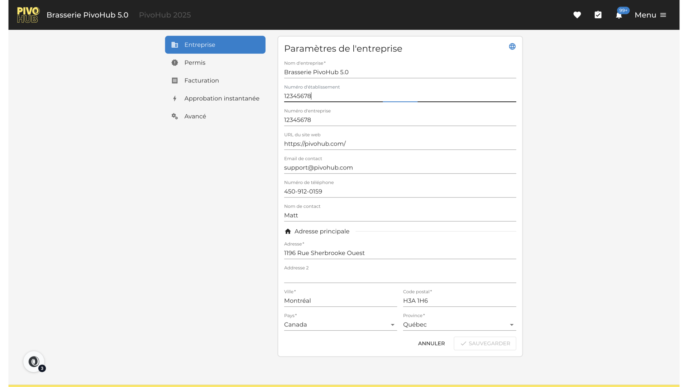Click the globe language icon
The height and width of the screenshot is (387, 688).
pyautogui.click(x=512, y=47)
